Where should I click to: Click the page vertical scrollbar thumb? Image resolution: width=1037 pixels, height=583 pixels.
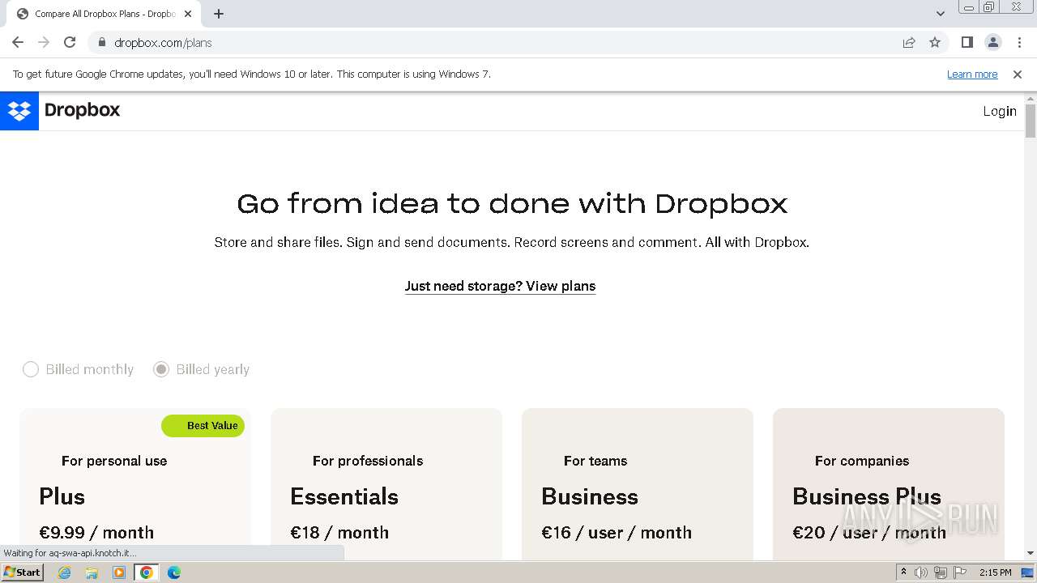tap(1031, 121)
